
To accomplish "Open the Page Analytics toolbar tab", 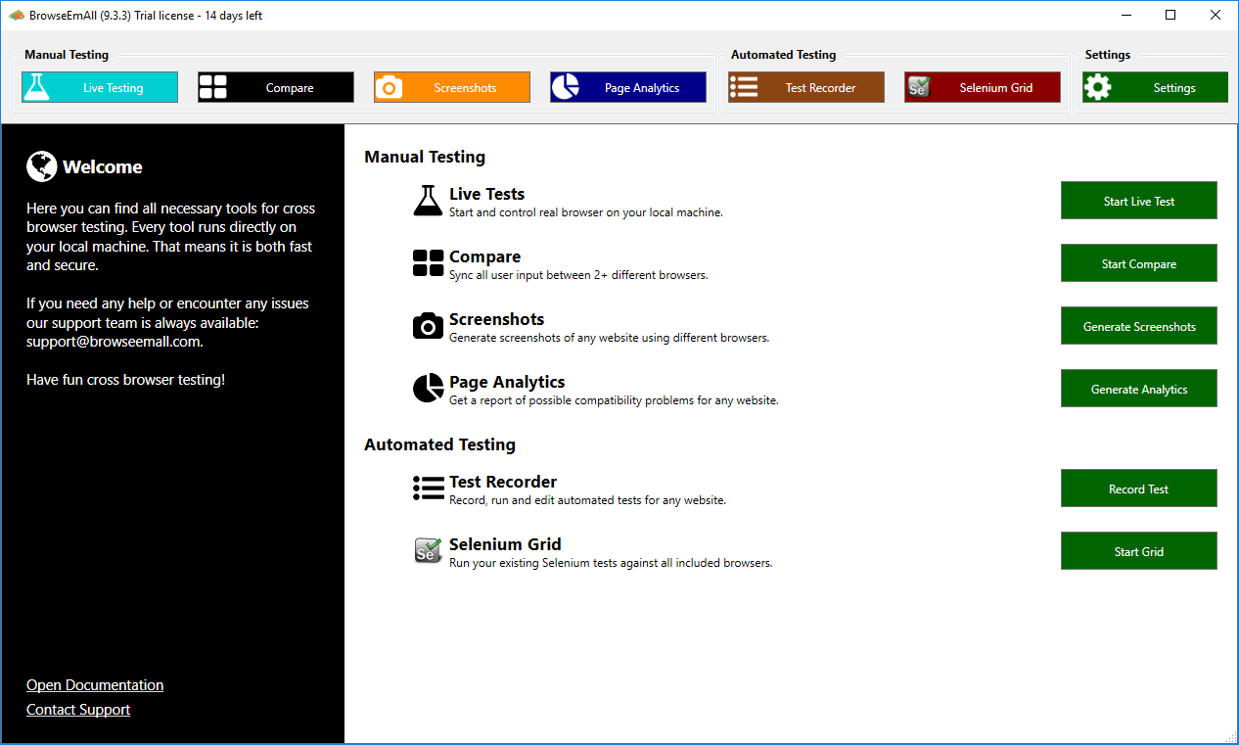I will 628,87.
